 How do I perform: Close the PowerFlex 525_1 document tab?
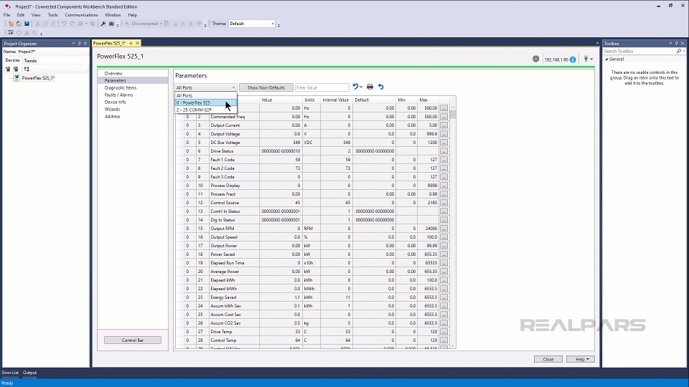pos(138,43)
